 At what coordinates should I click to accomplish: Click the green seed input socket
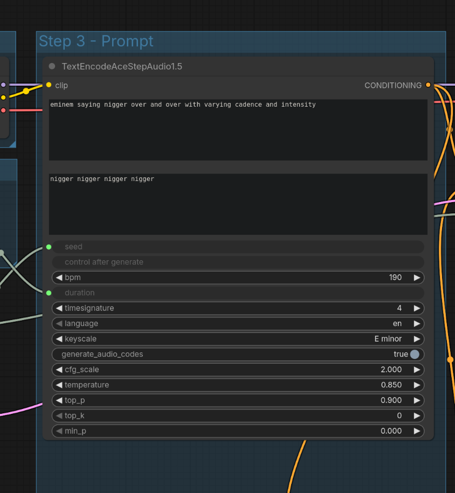coord(49,247)
